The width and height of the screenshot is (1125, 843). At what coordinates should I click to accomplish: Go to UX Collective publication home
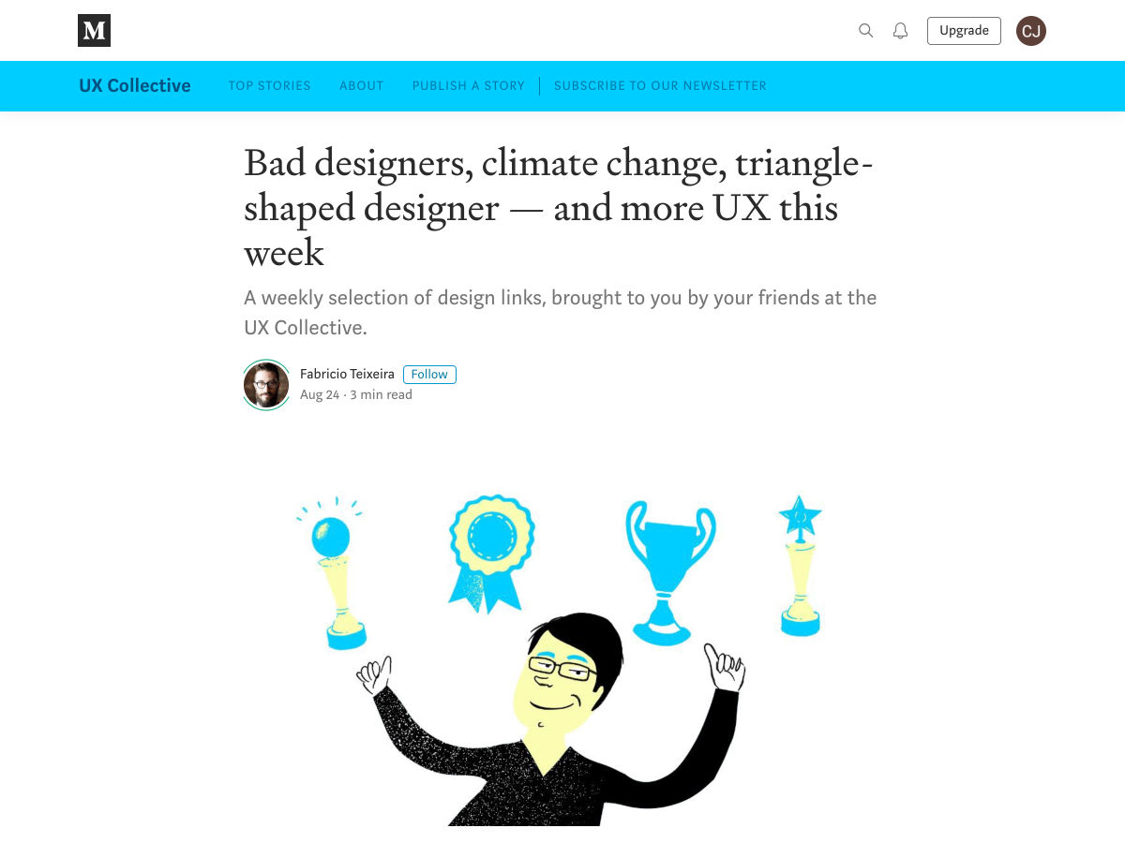(x=135, y=85)
